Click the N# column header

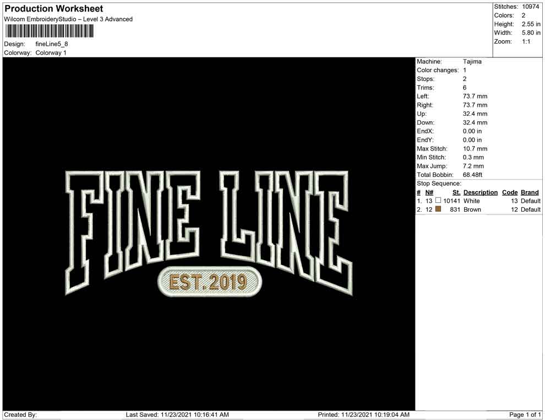(x=429, y=192)
